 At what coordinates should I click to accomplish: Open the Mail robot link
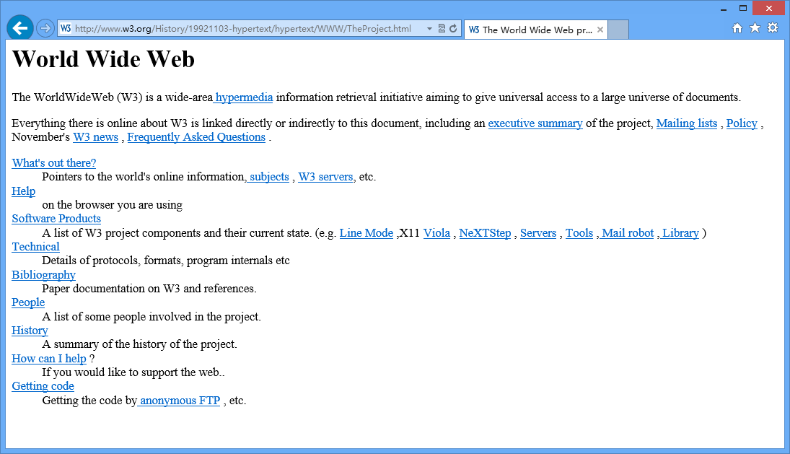[626, 233]
